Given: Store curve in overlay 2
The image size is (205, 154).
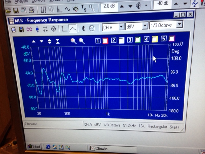Looking at the screenshot, I should pyautogui.click(x=114, y=40).
